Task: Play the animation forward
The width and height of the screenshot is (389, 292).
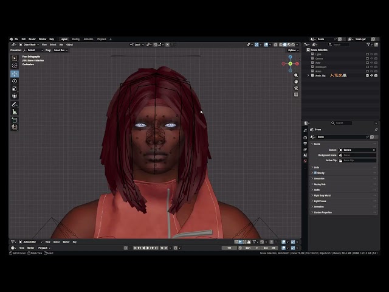Action: point(148,248)
